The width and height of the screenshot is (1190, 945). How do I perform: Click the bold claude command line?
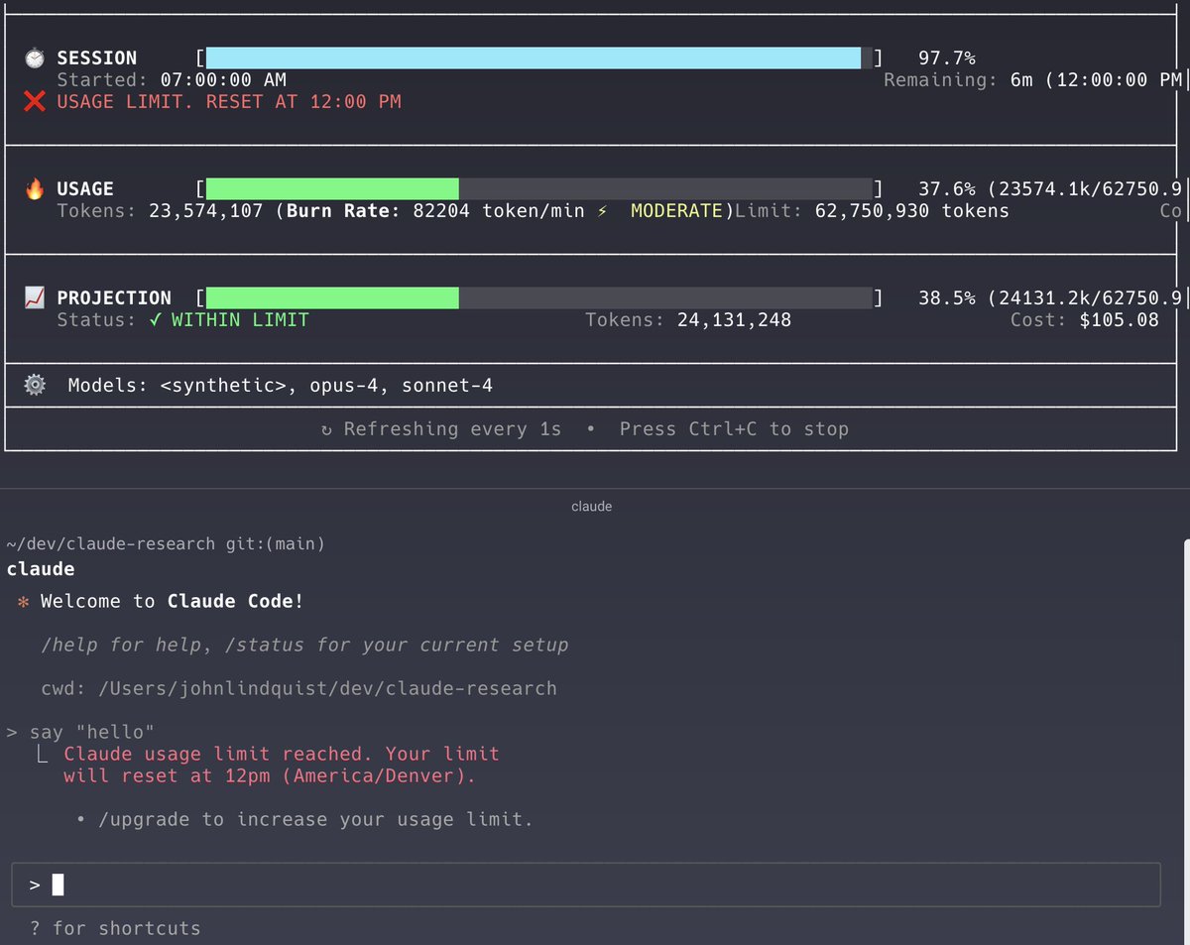pyautogui.click(x=41, y=569)
